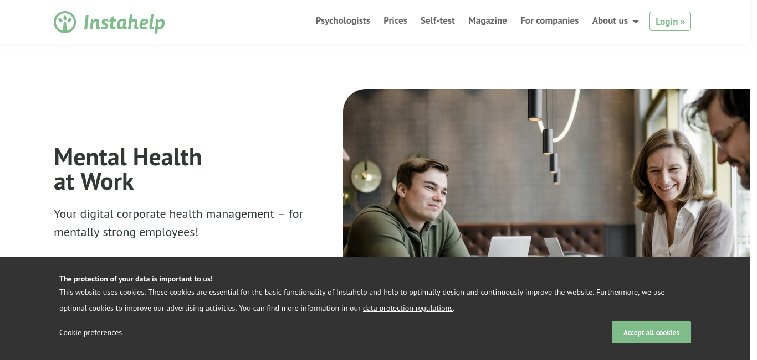Select the For companies nav link
This screenshot has height=360, width=757.
(x=549, y=20)
